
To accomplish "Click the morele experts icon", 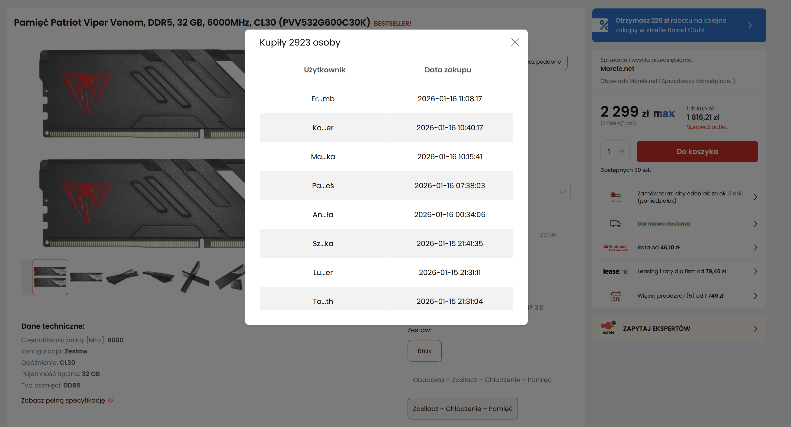I will click(x=608, y=328).
